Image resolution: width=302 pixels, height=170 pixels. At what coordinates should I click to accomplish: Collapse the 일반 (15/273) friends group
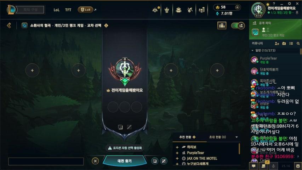(252, 51)
